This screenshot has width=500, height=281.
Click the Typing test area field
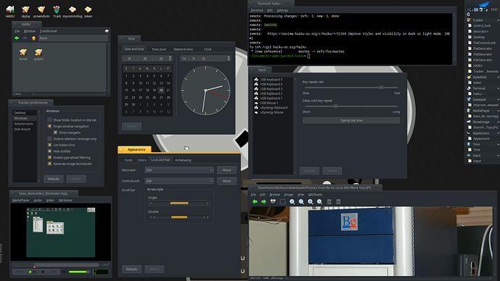(x=351, y=120)
